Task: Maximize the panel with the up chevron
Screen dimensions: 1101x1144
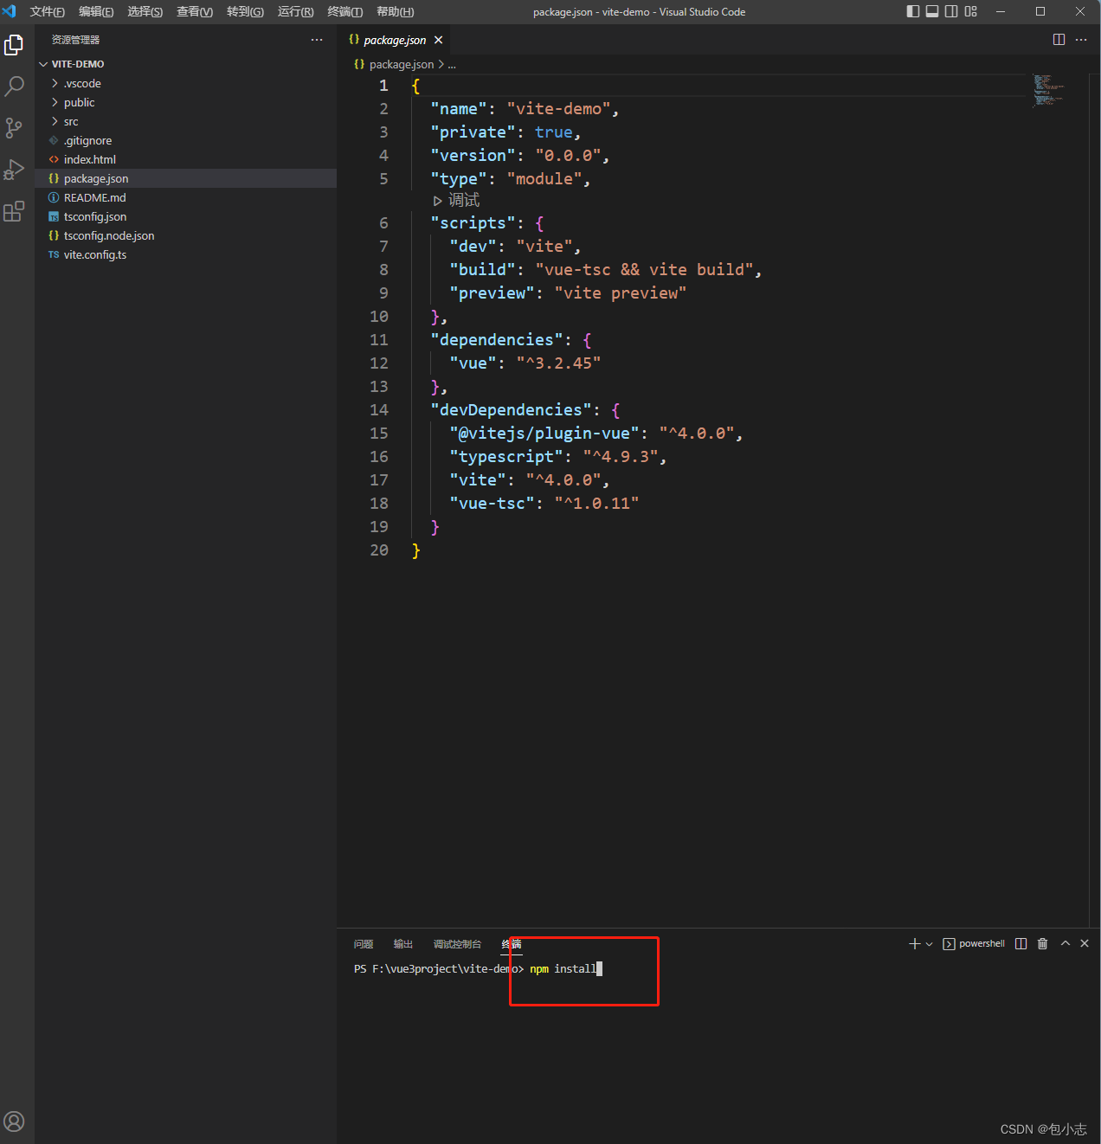Action: click(x=1066, y=943)
